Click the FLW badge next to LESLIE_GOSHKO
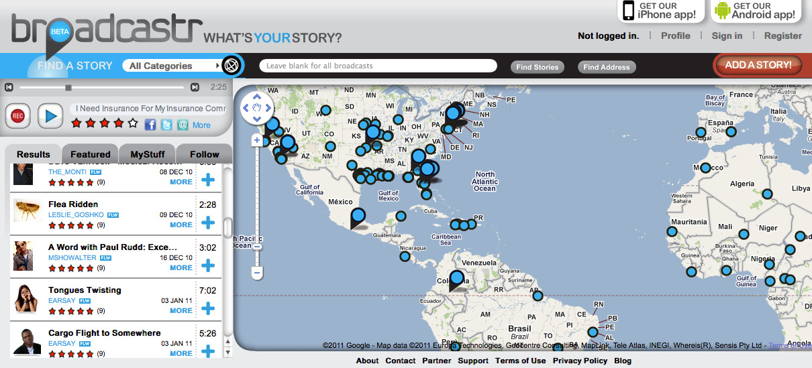Viewport: 812px width, 368px height. [x=113, y=215]
